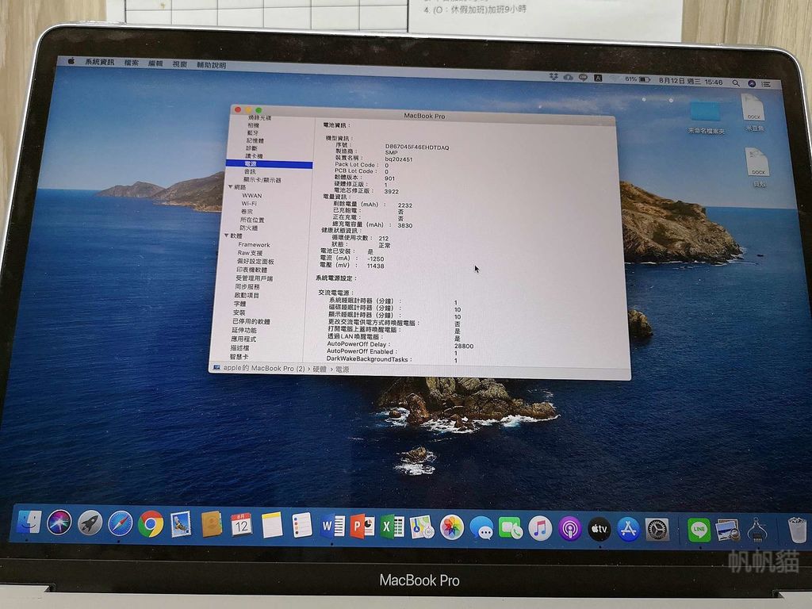This screenshot has width=812, height=609.
Task: Select 電源 in the hardware sidebar
Action: [x=270, y=163]
